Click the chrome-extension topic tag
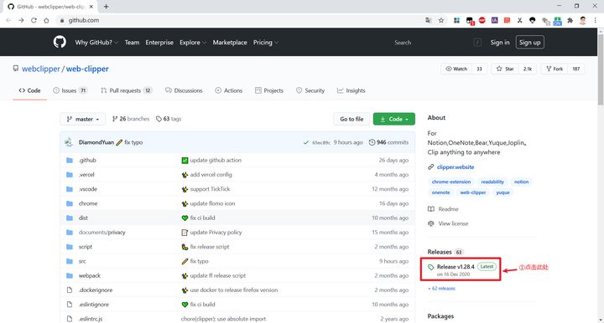The height and width of the screenshot is (323, 604). tap(451, 182)
